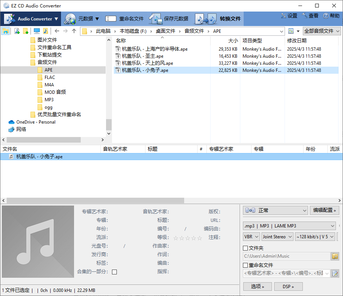
Task: Click the 保存元数据 save metadata tool
Action: pyautogui.click(x=176, y=18)
